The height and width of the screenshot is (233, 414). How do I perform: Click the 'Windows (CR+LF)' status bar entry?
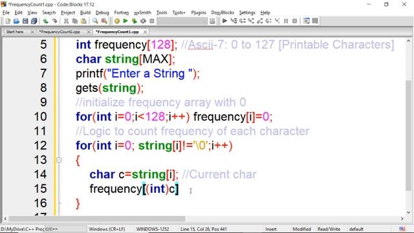[107, 229]
